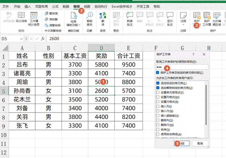
Task: Enable 插入列 permission
Action: pyautogui.click(x=158, y=106)
